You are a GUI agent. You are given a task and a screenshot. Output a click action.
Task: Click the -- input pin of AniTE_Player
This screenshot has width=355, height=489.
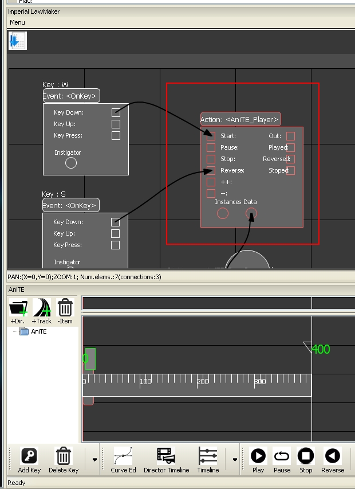point(211,193)
